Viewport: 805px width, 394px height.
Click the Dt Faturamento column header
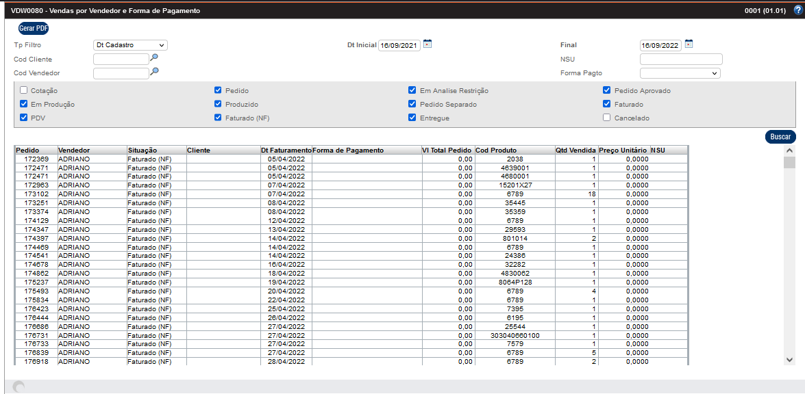point(286,150)
